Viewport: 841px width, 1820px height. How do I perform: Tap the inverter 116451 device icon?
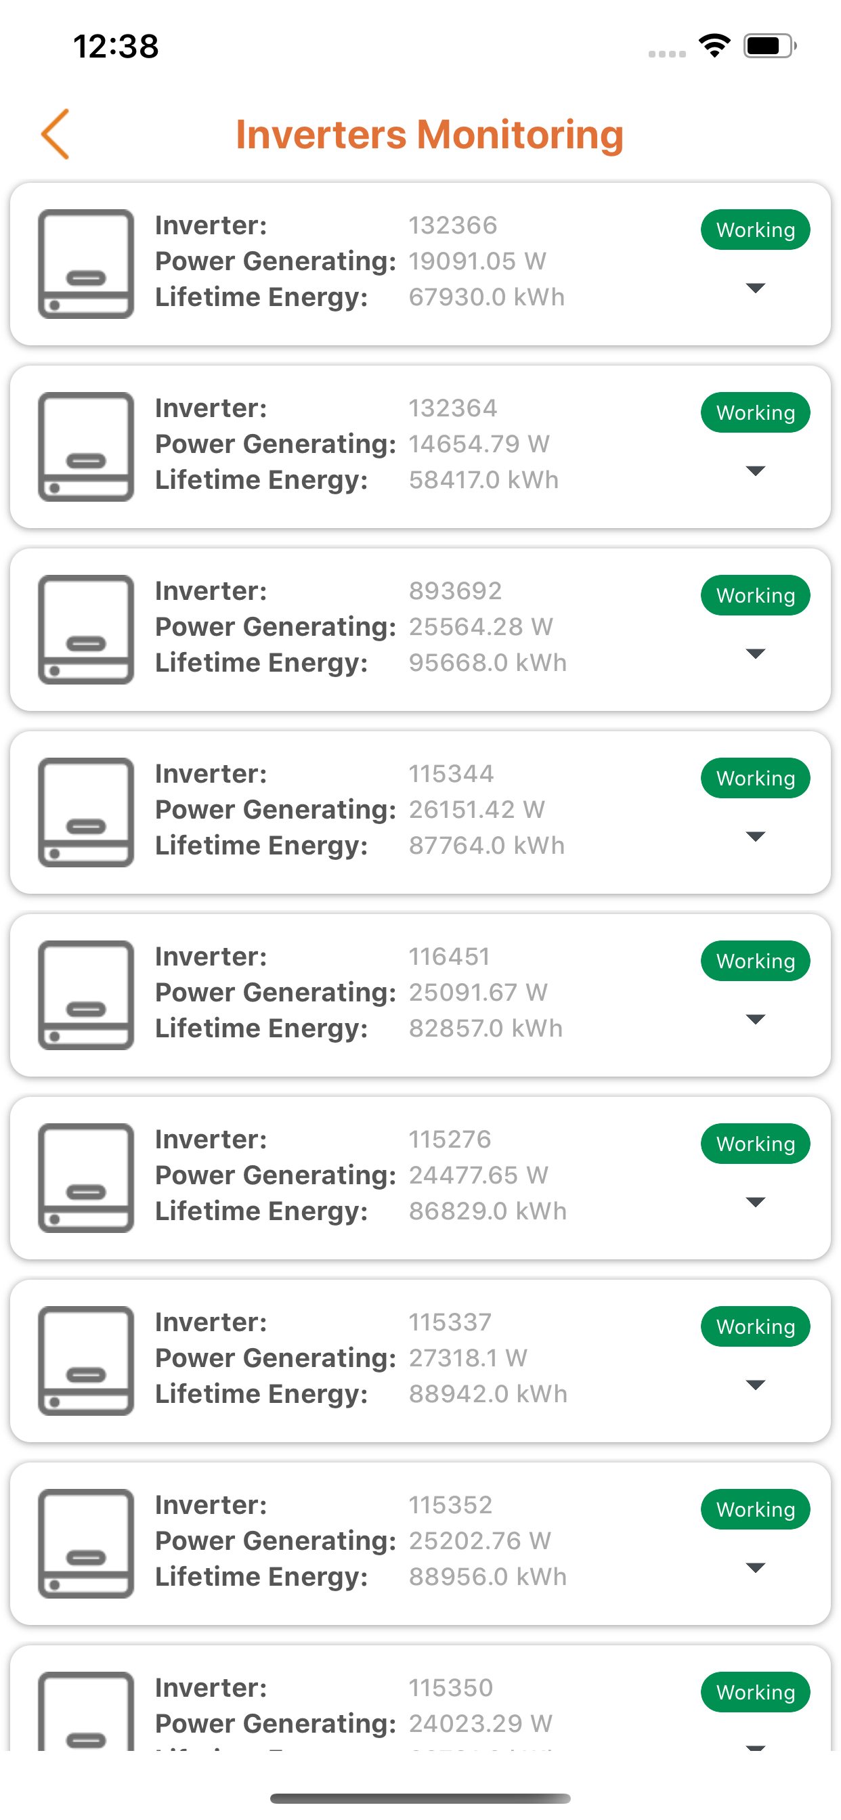pyautogui.click(x=86, y=995)
